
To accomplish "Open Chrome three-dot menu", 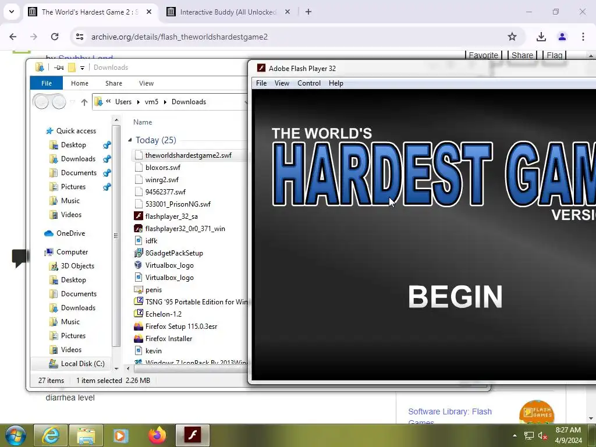I will click(583, 37).
